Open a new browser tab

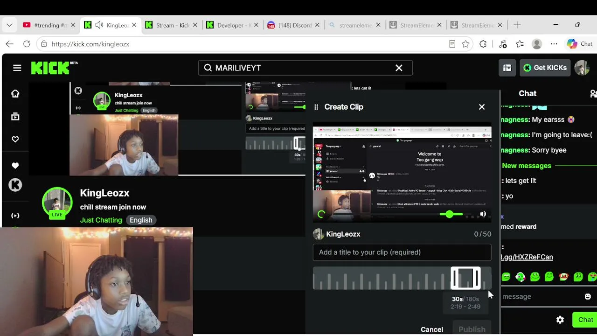pyautogui.click(x=517, y=25)
